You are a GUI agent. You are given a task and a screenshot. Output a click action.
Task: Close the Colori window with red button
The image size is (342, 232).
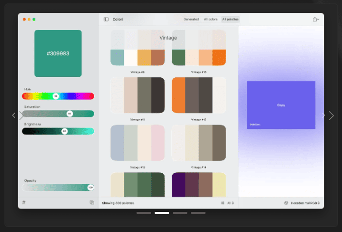(x=24, y=20)
